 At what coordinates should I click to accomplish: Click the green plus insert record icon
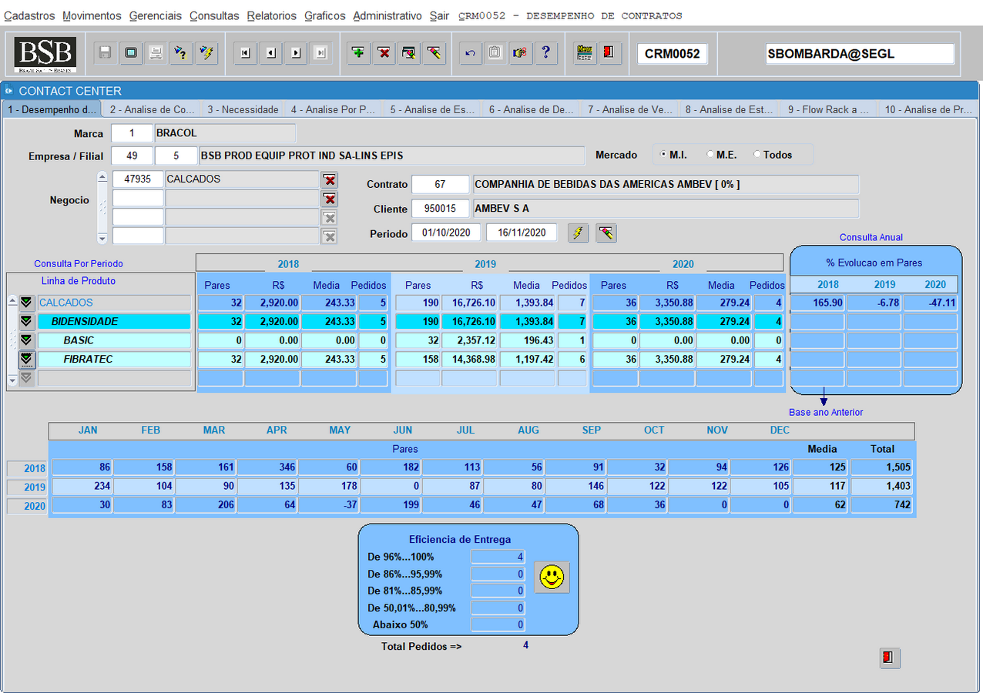pos(358,53)
